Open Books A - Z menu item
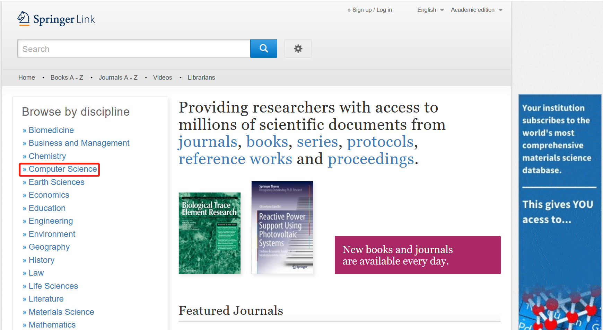603x330 pixels. 67,78
